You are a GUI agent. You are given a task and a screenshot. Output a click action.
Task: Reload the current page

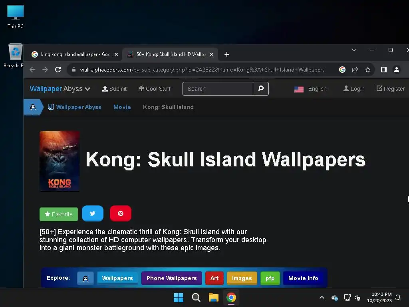[x=58, y=70]
